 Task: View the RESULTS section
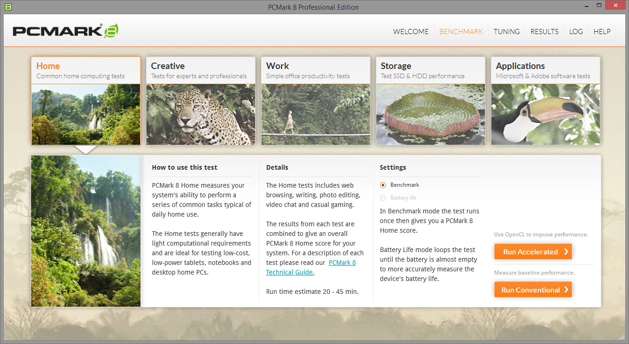(x=544, y=32)
